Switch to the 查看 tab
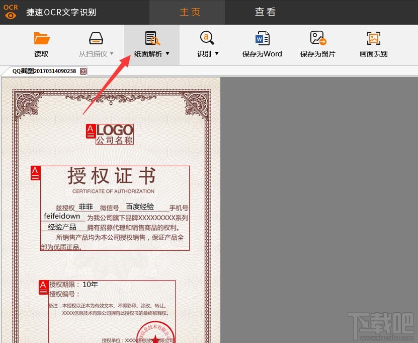The height and width of the screenshot is (343, 418). click(265, 12)
